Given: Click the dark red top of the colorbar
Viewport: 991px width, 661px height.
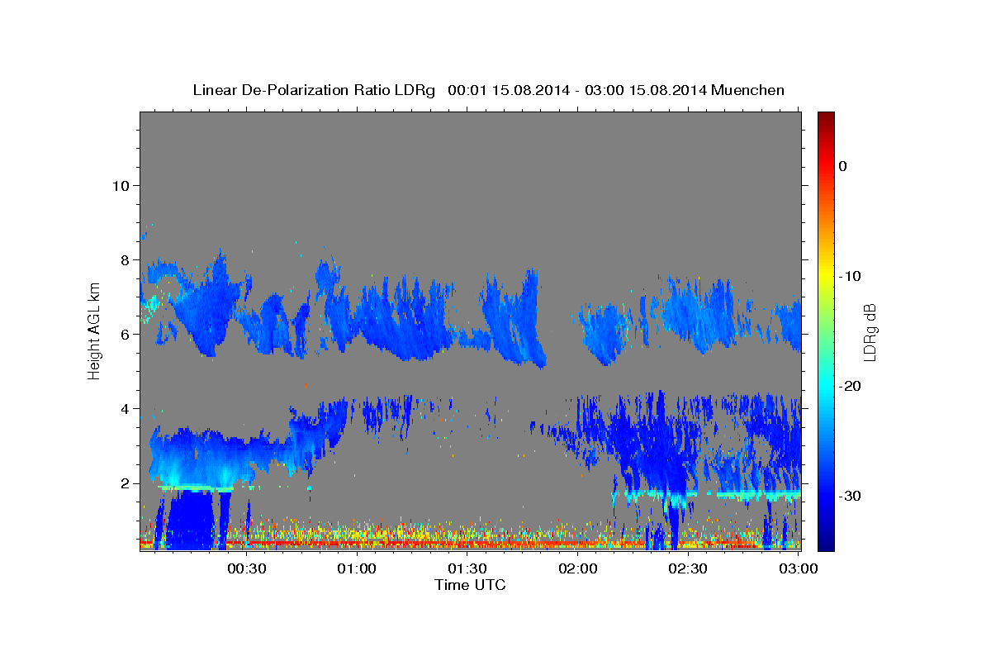Looking at the screenshot, I should 826,118.
